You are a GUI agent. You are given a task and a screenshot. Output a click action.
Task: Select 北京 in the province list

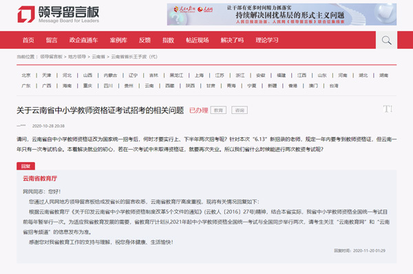(x=26, y=76)
